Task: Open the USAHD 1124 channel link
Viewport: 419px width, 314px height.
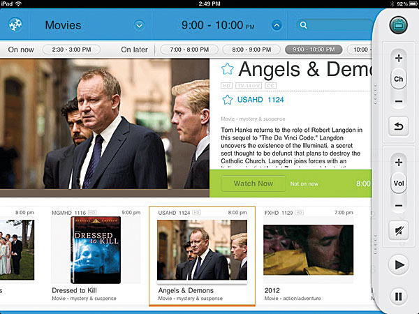Action: (260, 100)
